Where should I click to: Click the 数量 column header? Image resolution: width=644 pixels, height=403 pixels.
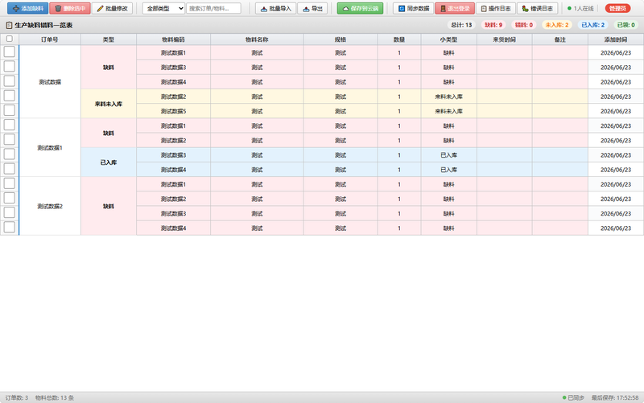[x=399, y=39]
